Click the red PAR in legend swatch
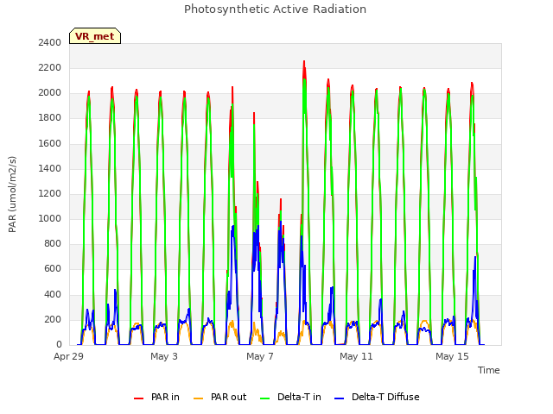This screenshot has height=414, width=553. click(138, 398)
